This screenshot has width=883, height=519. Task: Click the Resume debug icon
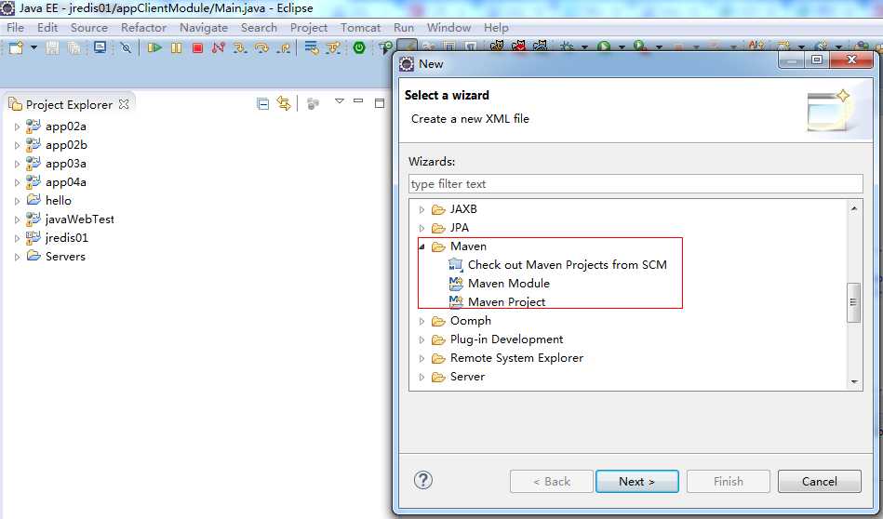(x=154, y=47)
